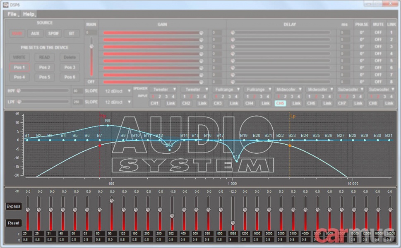Open Tweeter speaker dropdown above CH2
This screenshot has height=248, width=401.
click(195, 89)
